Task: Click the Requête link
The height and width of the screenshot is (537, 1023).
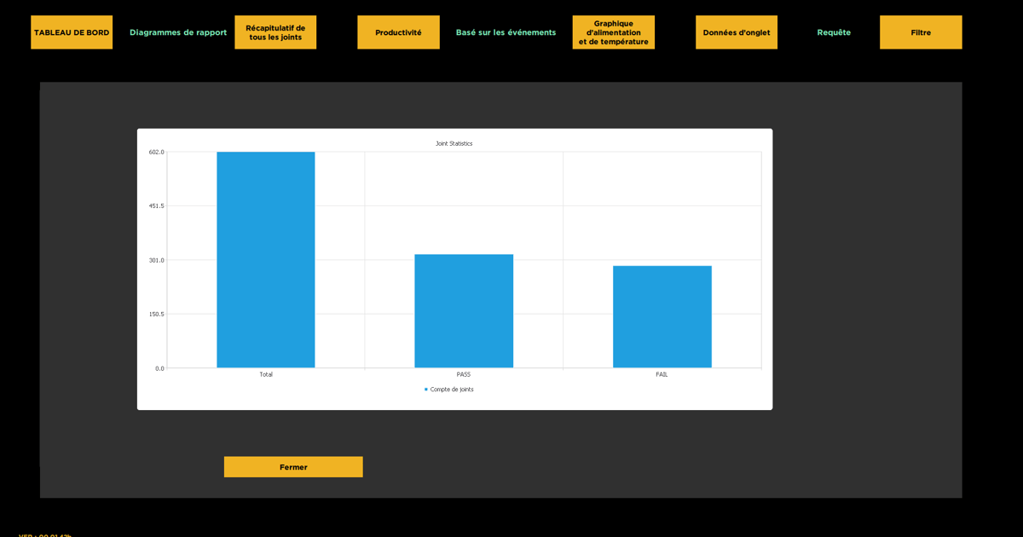Action: click(x=834, y=32)
